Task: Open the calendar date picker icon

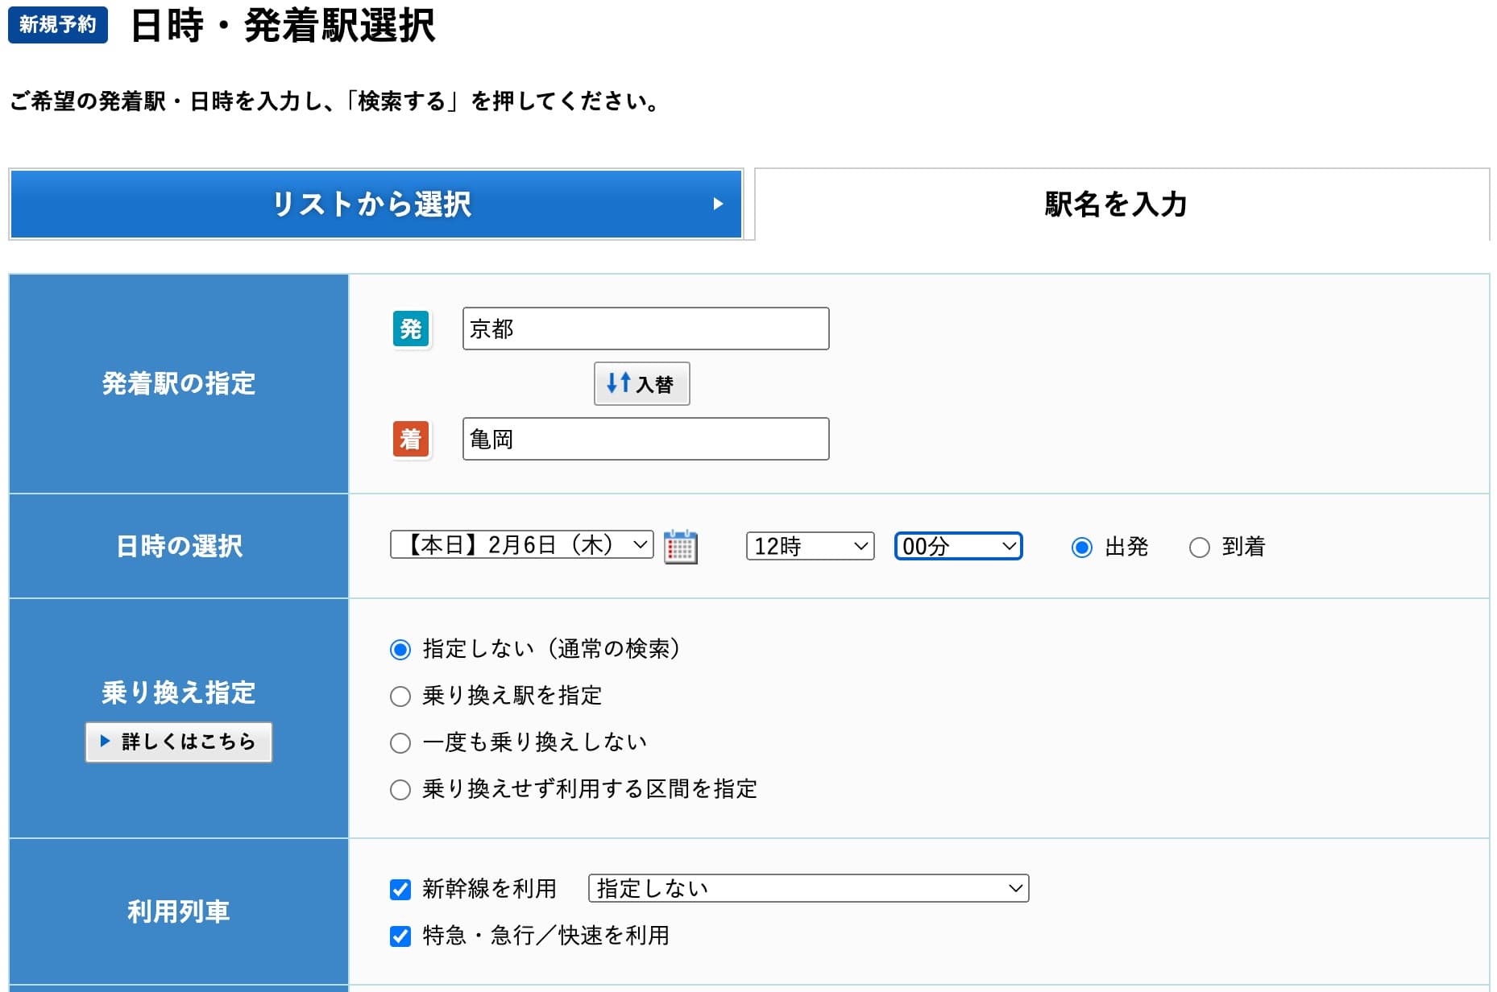Action: (680, 547)
